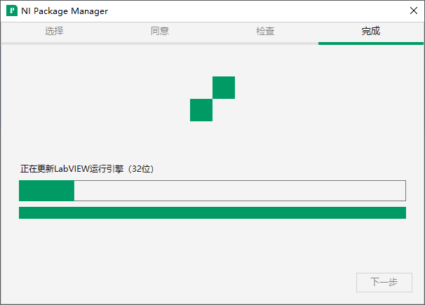This screenshot has width=425, height=305.
Task: Click the NI Package Manager title text
Action: (65, 11)
